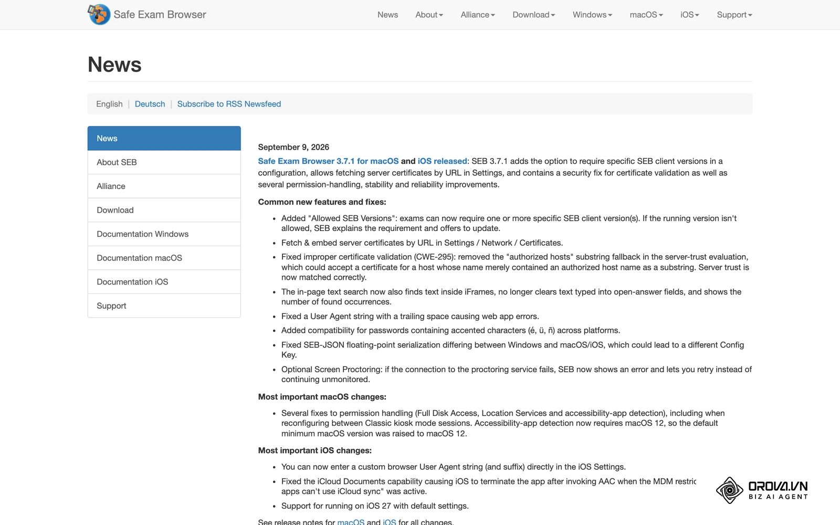Click Most important iOS changes heading
Viewport: 840px width, 525px height.
[314, 450]
